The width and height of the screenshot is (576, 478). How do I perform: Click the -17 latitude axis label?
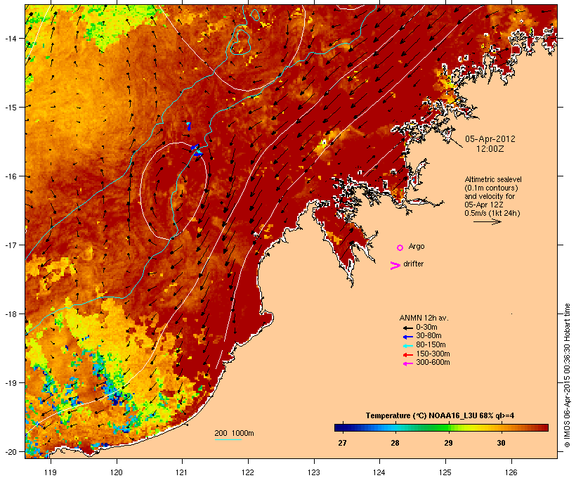[10, 245]
